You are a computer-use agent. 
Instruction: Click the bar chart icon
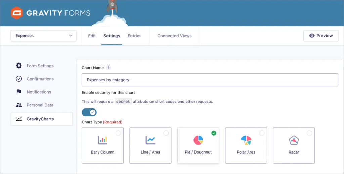[x=102, y=140]
